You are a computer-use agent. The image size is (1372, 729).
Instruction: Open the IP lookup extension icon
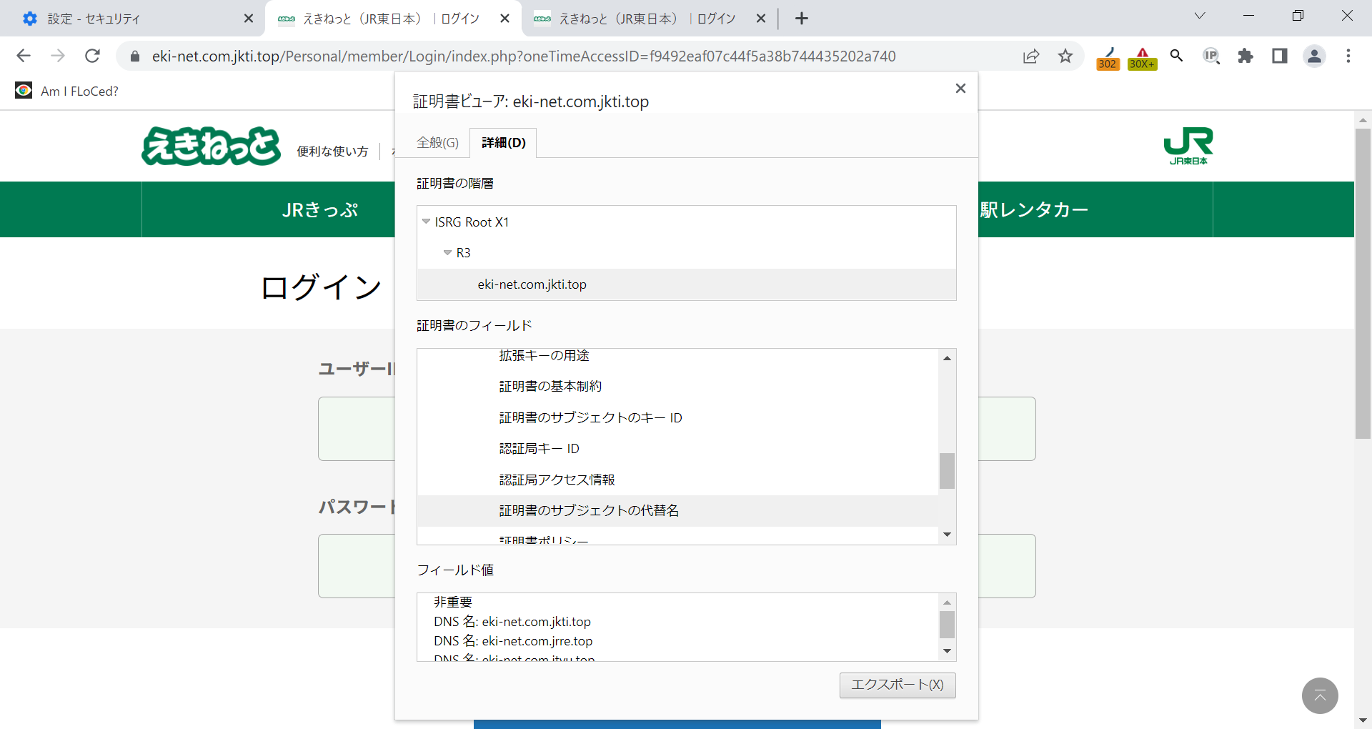click(1211, 56)
